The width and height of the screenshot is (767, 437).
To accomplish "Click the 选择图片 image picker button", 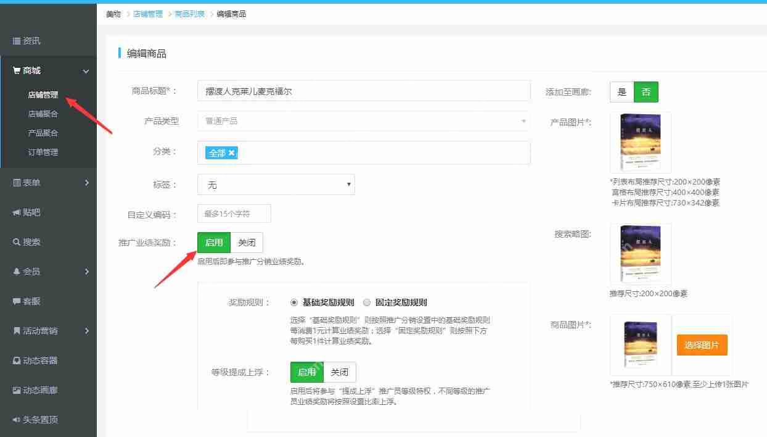I will coord(702,346).
